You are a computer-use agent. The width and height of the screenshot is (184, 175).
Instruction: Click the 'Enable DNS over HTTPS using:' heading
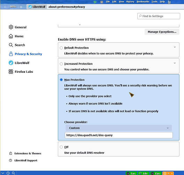(82, 39)
